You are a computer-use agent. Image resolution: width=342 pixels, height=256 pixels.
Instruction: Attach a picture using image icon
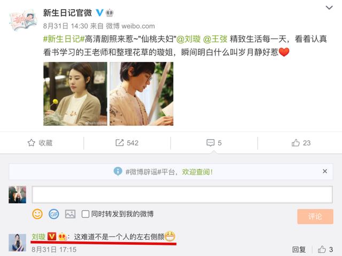click(70, 214)
